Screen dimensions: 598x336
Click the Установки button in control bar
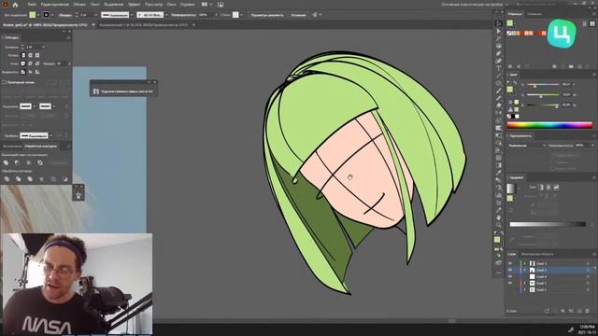(x=299, y=15)
